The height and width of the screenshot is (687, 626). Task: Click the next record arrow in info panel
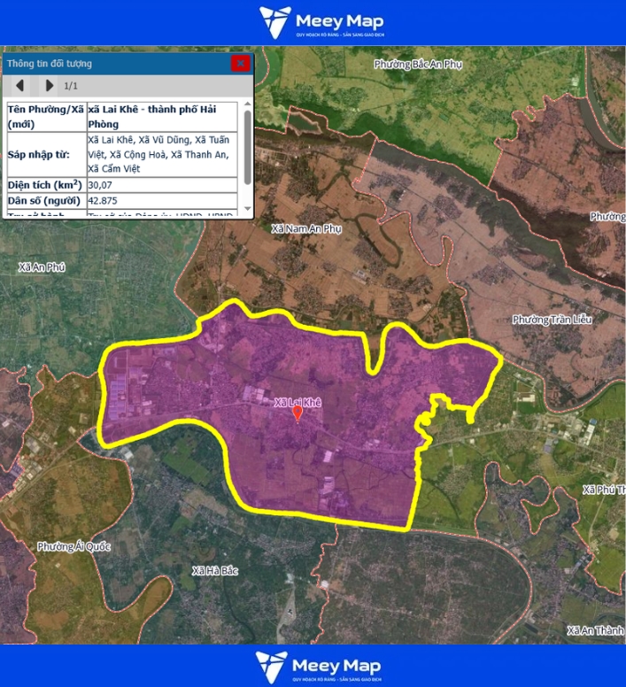coord(49,86)
